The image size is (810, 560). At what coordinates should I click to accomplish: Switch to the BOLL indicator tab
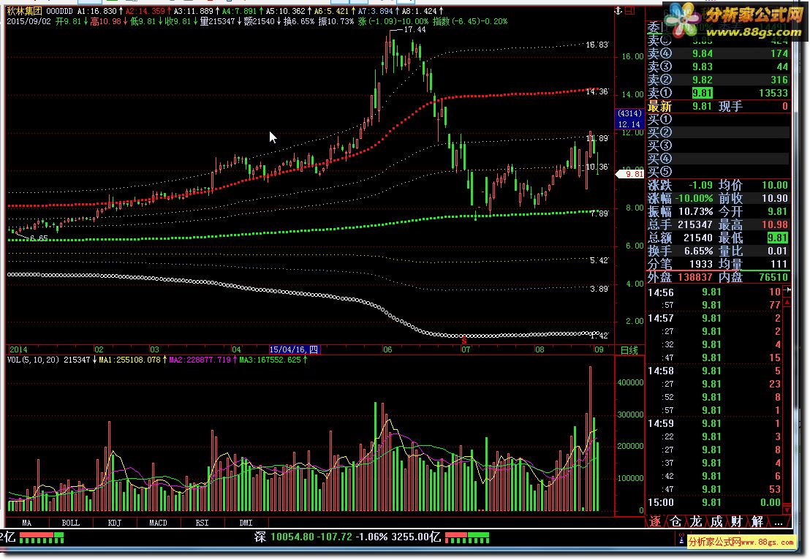tap(71, 523)
